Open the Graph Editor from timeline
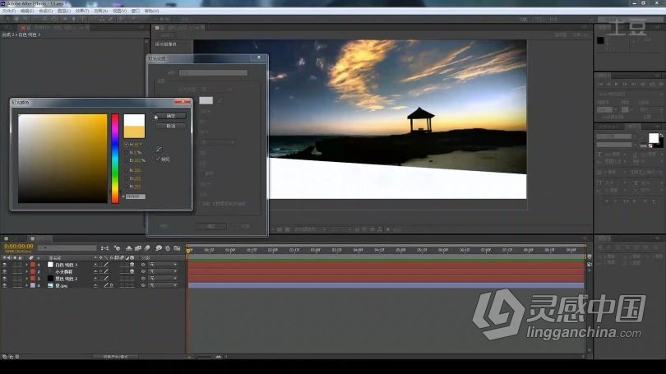 click(x=177, y=248)
